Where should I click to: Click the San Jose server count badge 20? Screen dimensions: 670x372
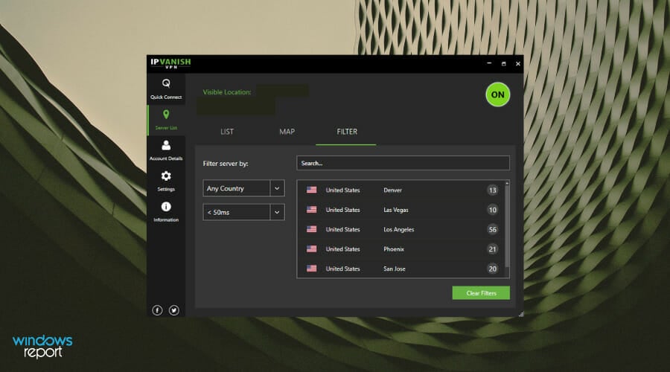tap(493, 269)
